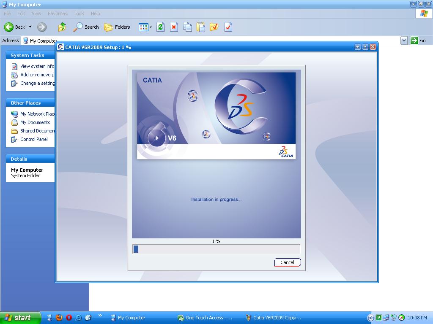
Task: Cancel the CATIA installation
Action: pos(287,262)
